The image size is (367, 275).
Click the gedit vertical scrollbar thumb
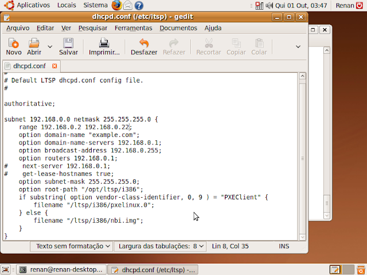point(302,158)
